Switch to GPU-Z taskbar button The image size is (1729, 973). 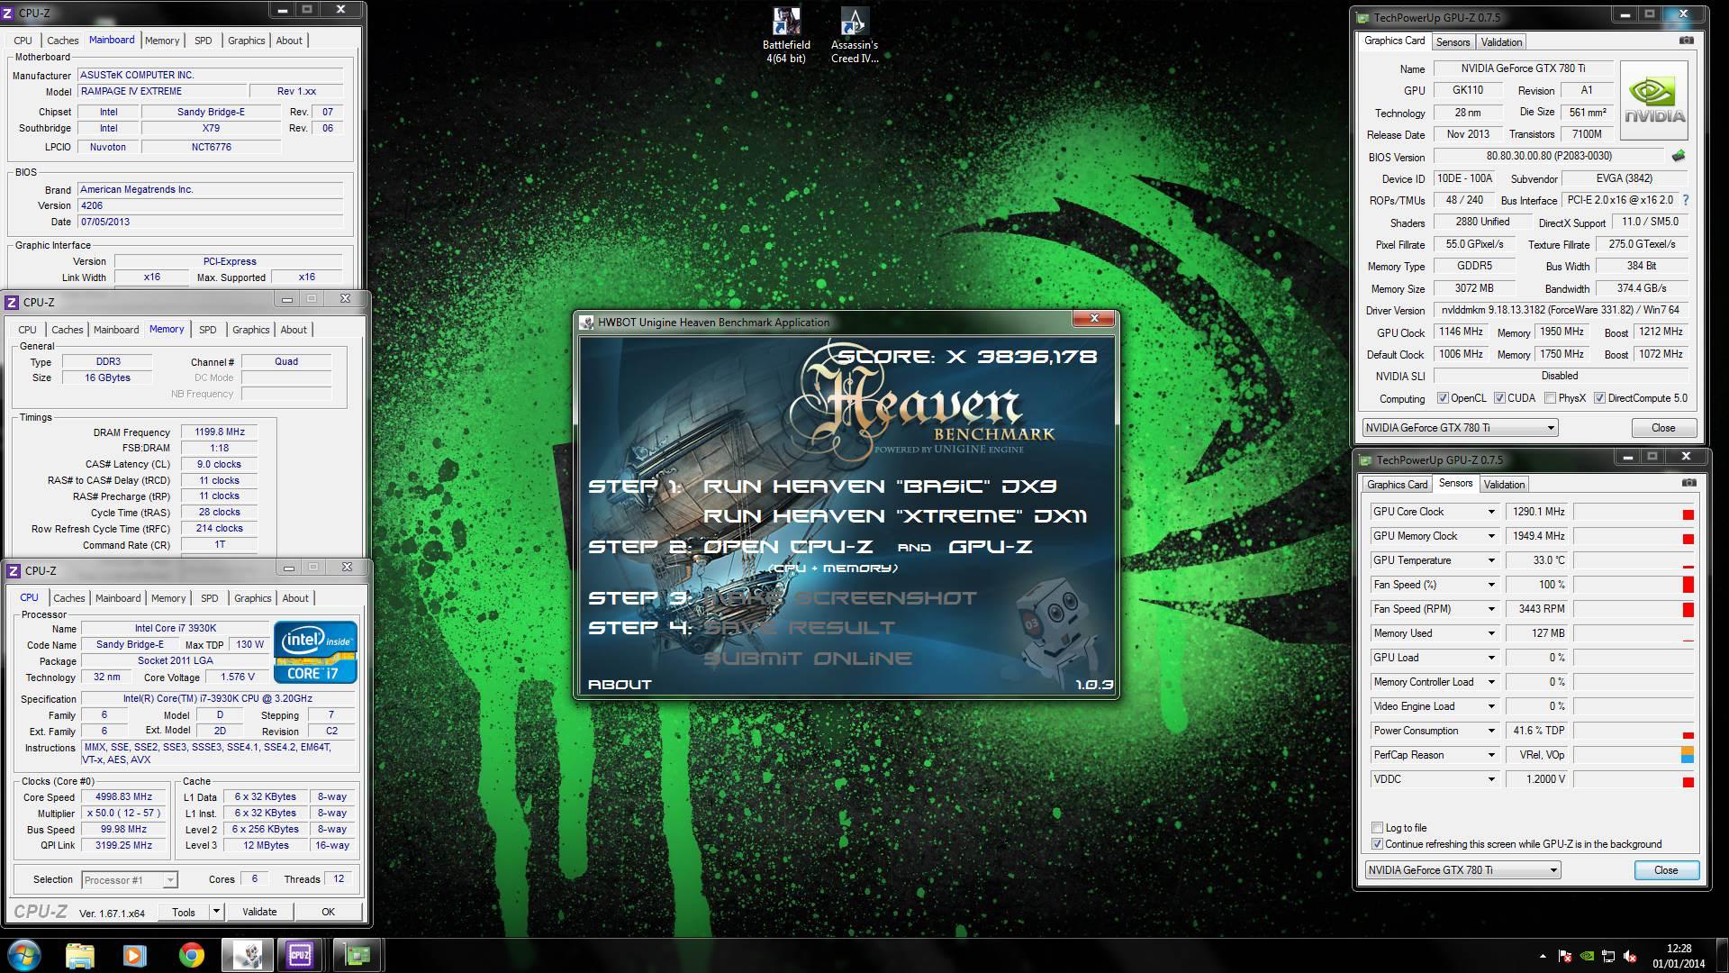click(358, 955)
